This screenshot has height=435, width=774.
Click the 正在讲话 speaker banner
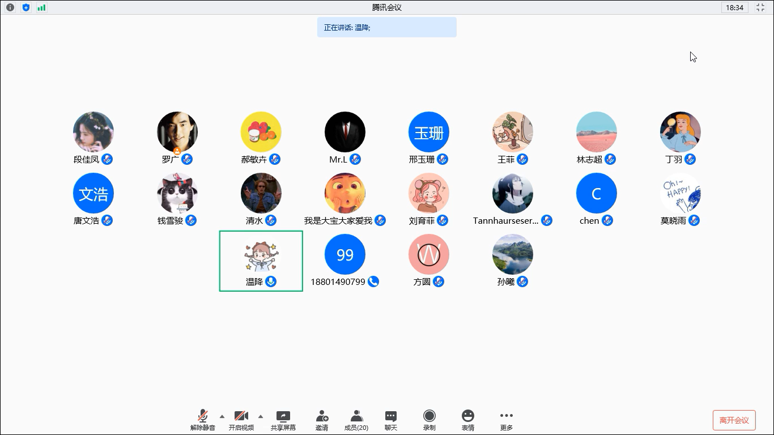point(386,27)
